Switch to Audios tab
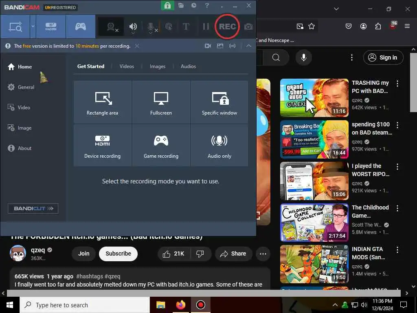This screenshot has height=313, width=417. tap(188, 66)
